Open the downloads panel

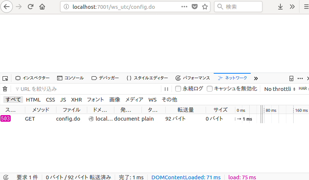280,7
